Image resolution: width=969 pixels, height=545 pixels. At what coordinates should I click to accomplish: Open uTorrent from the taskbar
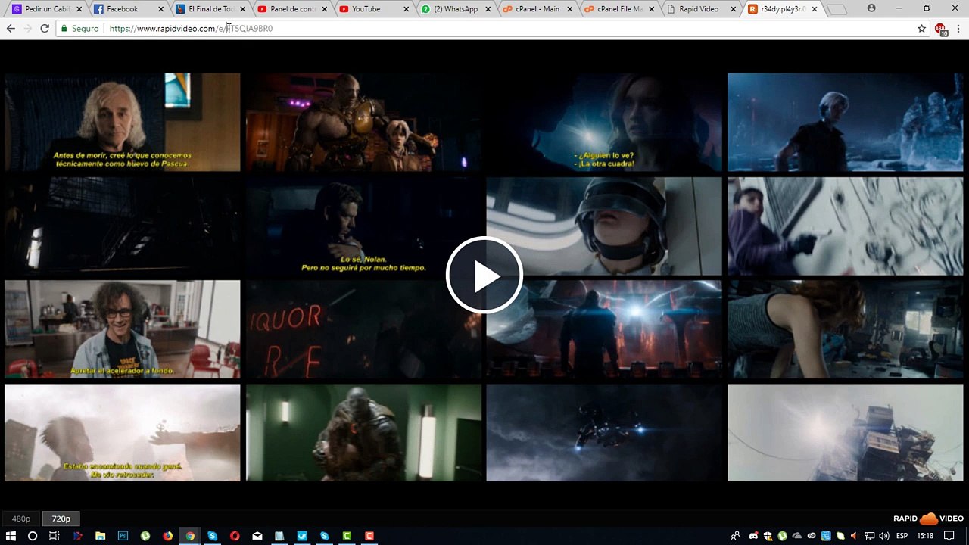[x=145, y=536]
